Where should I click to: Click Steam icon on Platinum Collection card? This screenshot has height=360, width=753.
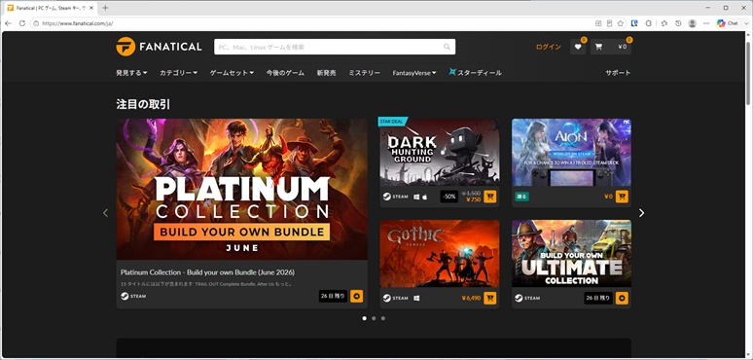pyautogui.click(x=125, y=296)
